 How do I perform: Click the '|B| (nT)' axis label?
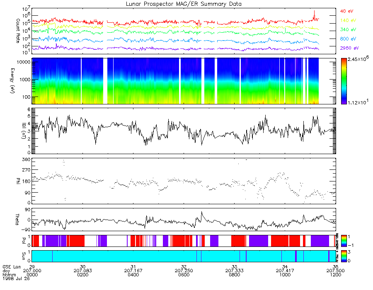click(x=24, y=131)
